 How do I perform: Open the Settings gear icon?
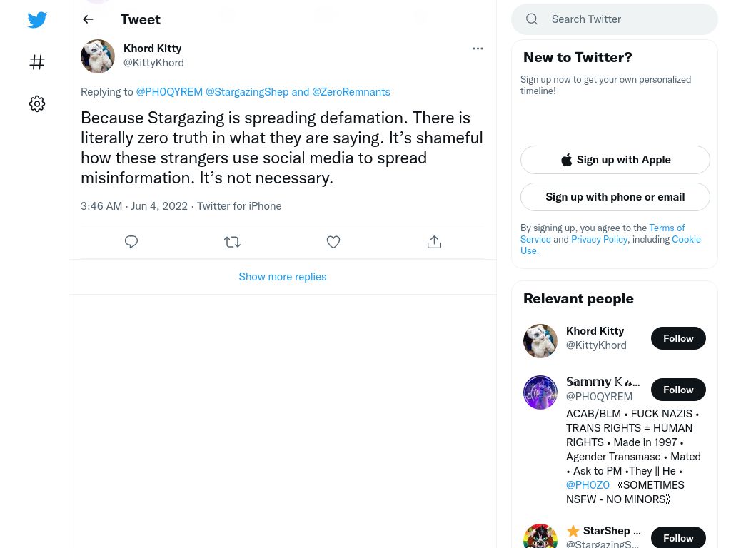[x=37, y=103]
